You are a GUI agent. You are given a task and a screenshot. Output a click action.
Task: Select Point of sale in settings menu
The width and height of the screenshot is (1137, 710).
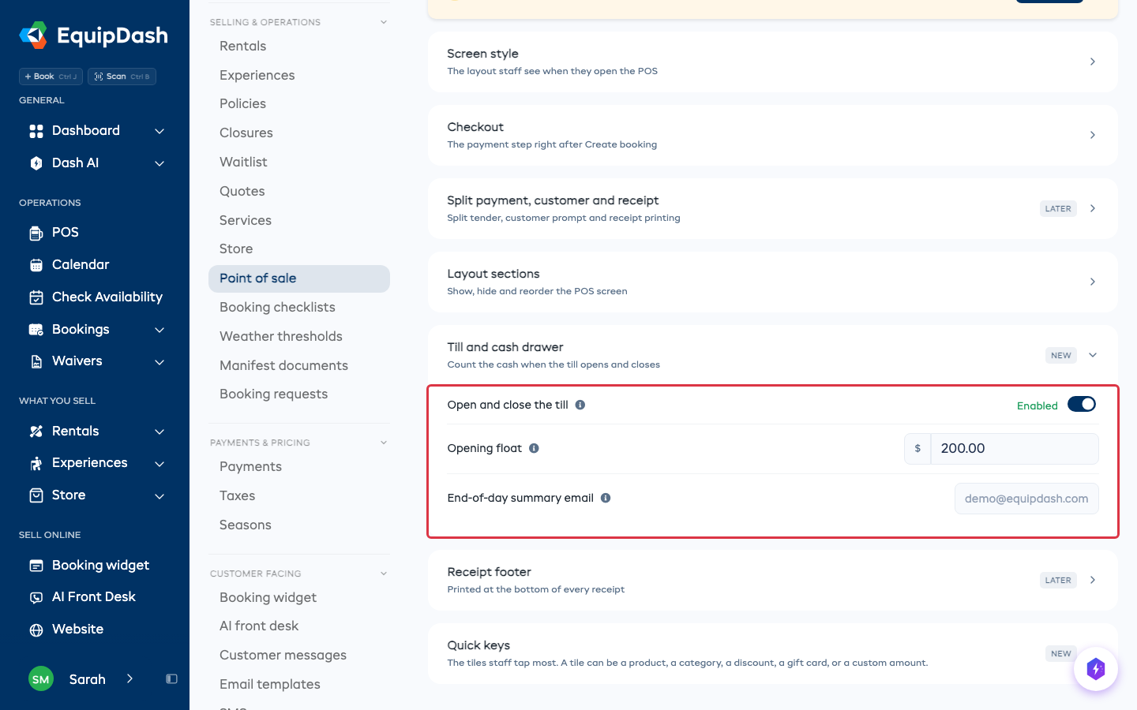pos(299,278)
